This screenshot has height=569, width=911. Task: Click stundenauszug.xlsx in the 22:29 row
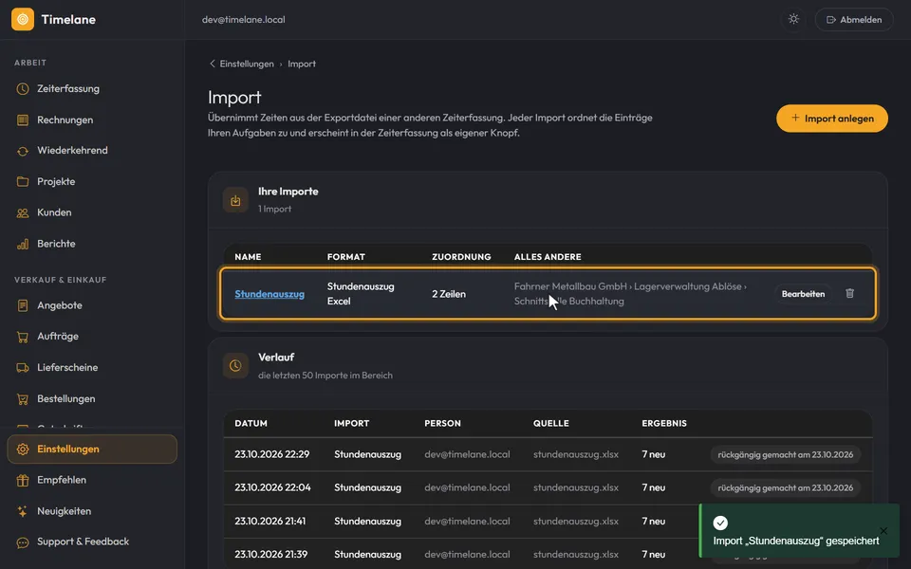click(576, 454)
